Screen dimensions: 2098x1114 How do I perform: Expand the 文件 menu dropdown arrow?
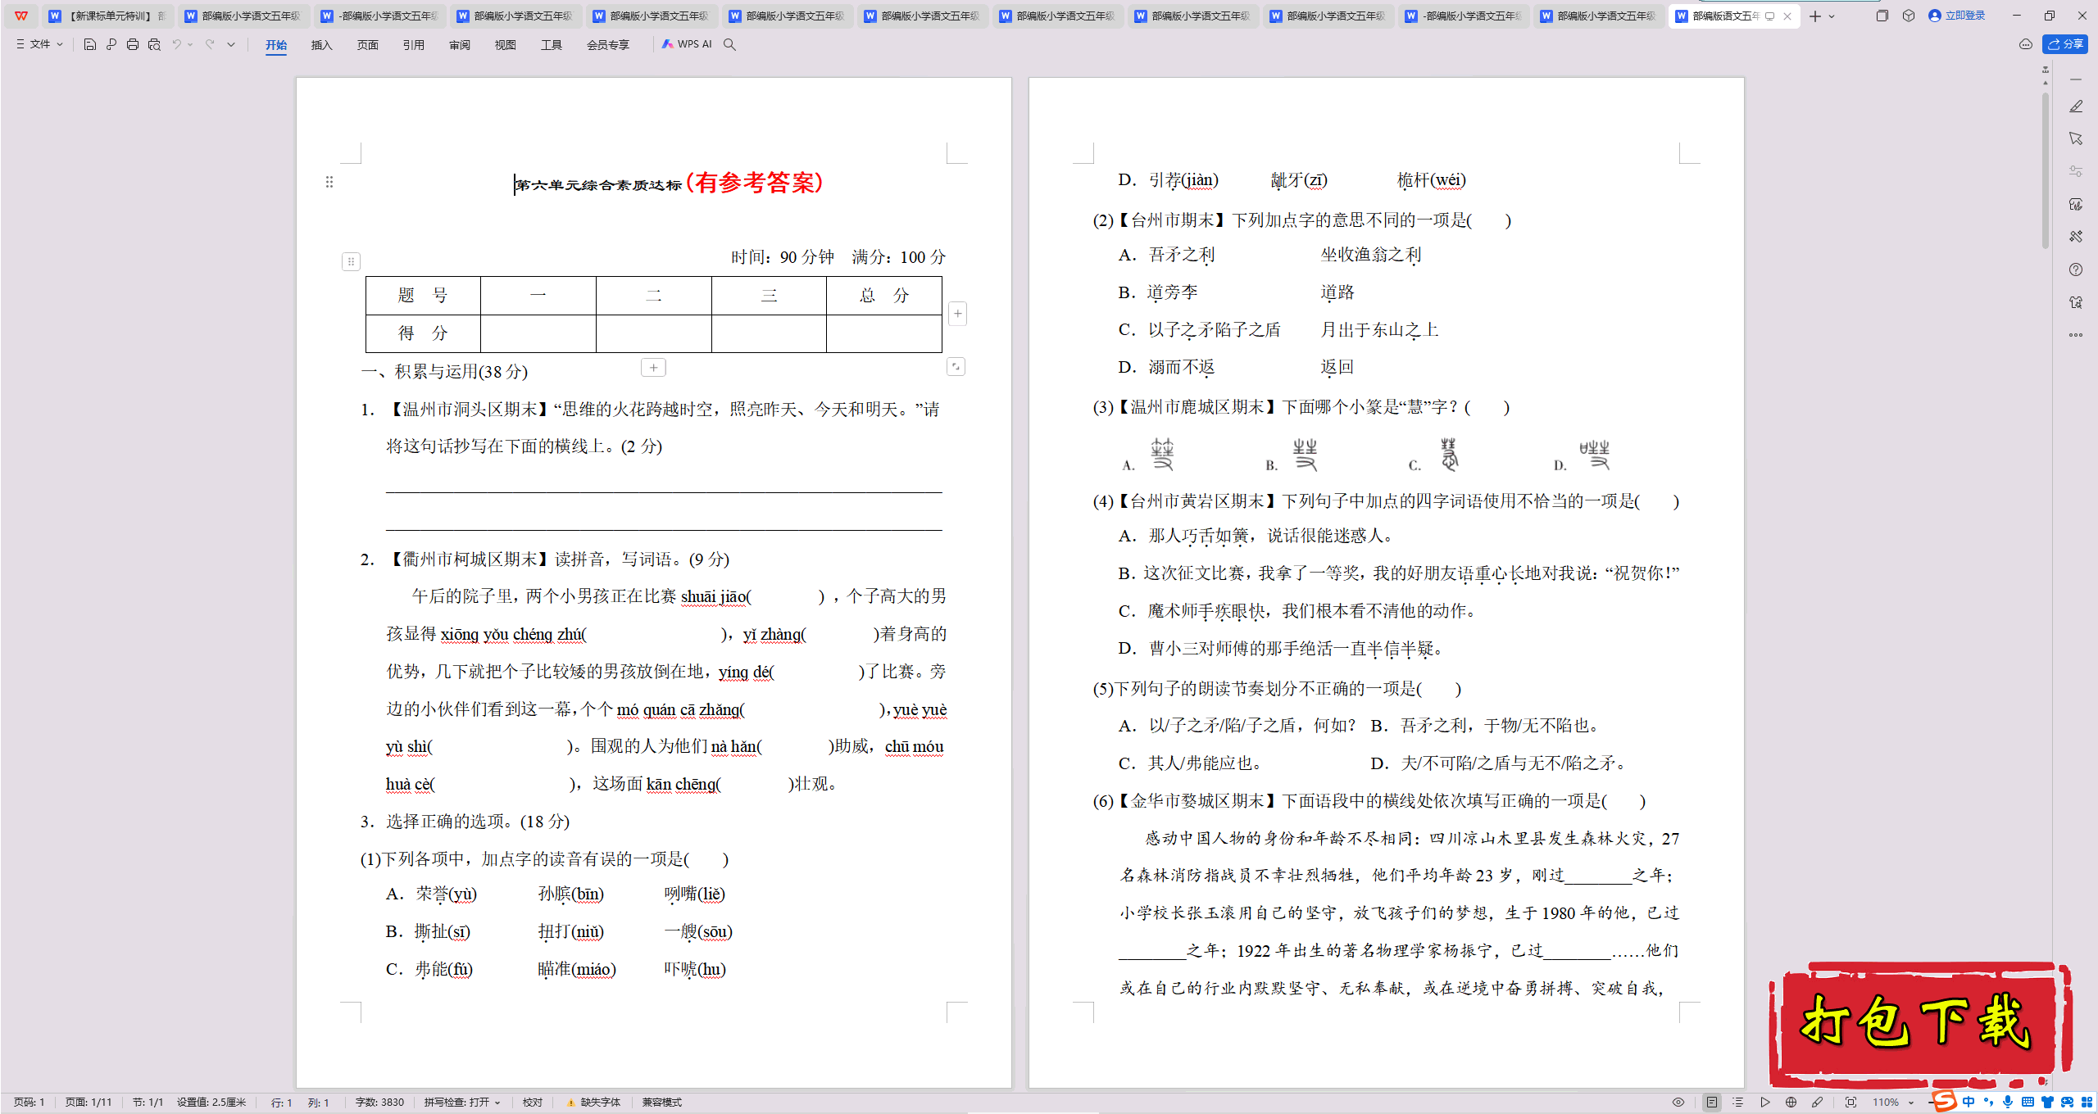click(x=60, y=44)
